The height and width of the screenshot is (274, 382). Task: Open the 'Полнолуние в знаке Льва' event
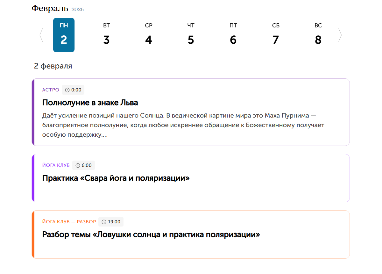coord(90,103)
